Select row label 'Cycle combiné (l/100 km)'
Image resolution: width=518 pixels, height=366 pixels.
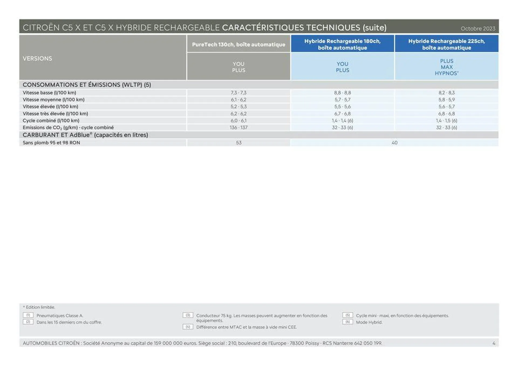51,121
